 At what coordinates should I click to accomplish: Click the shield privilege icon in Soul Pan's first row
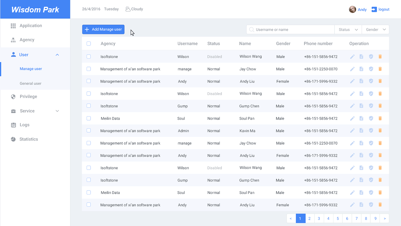[371, 118]
